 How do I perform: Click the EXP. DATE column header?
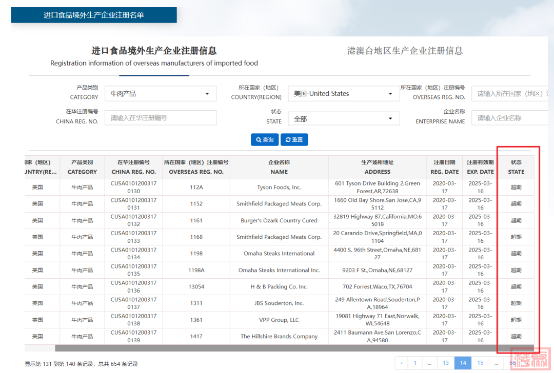[x=480, y=167]
